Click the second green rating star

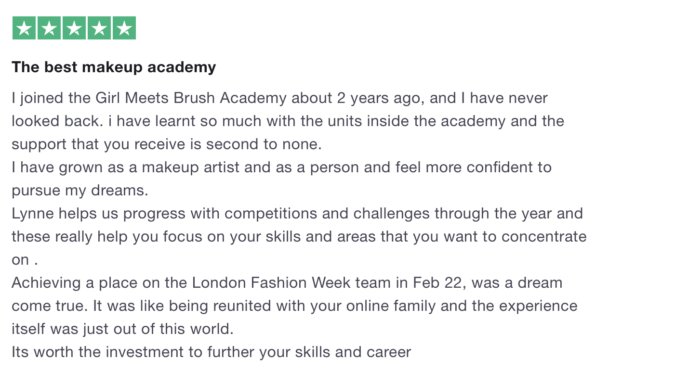point(49,28)
